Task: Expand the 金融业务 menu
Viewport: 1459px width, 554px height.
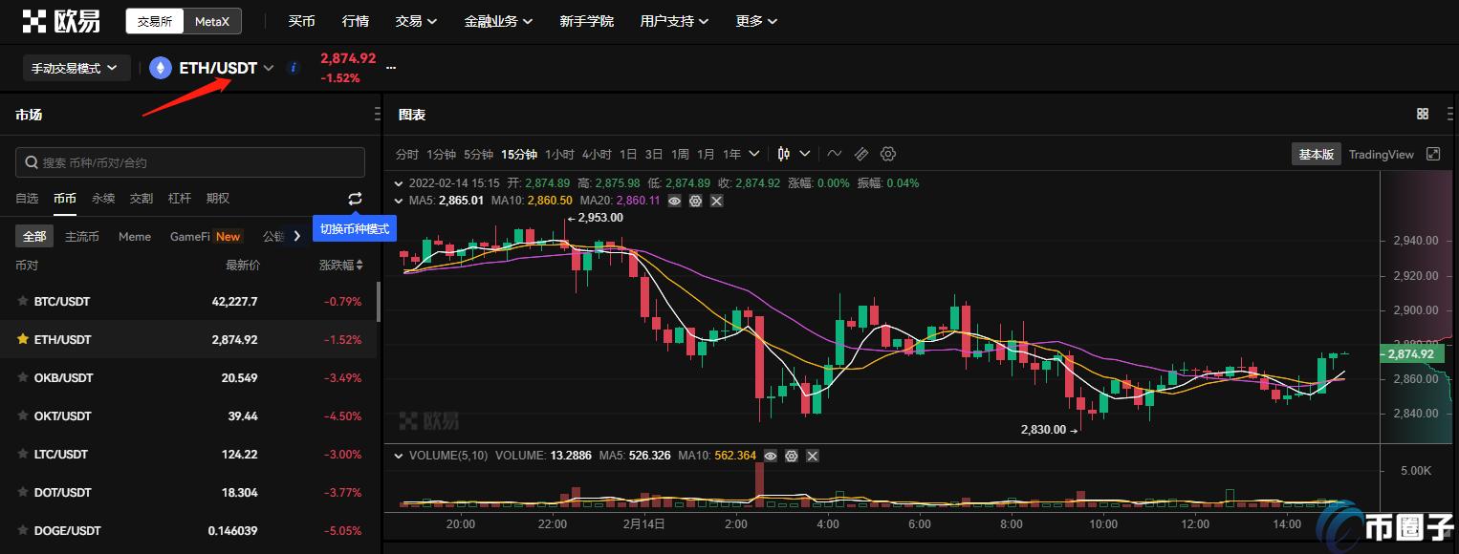Action: coord(498,20)
